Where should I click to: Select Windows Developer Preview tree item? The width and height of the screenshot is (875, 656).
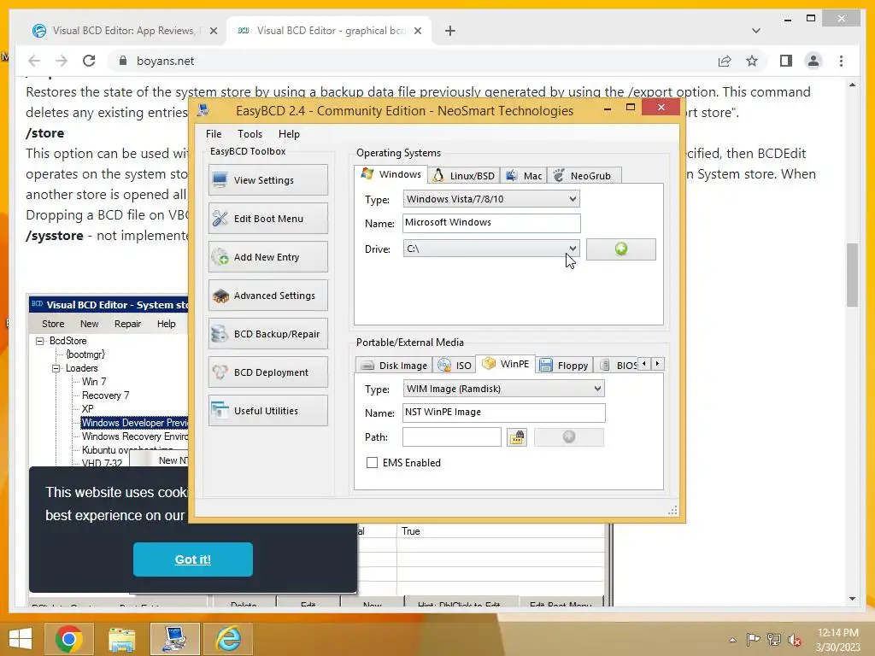(134, 423)
